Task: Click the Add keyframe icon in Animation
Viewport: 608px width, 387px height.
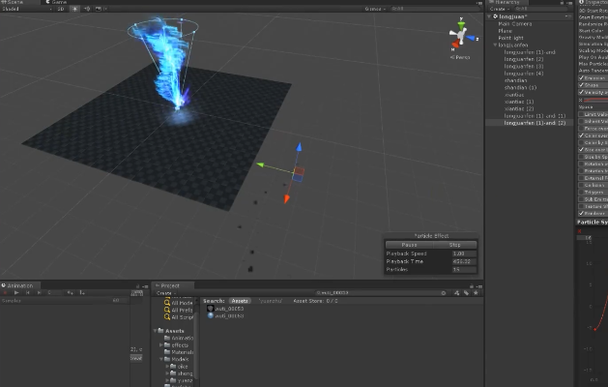Action: [x=71, y=293]
